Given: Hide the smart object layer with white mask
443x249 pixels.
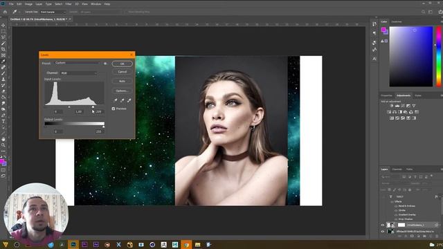Looking at the screenshot, I should (x=383, y=225).
